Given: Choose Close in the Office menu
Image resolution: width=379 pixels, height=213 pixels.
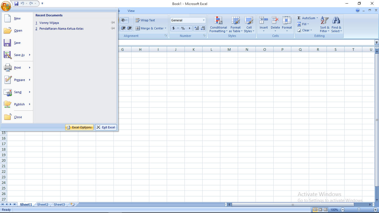Looking at the screenshot, I should pos(17,117).
